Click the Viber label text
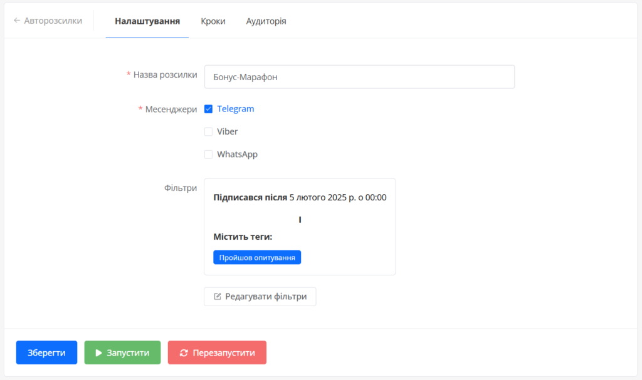The height and width of the screenshot is (380, 642). [228, 131]
